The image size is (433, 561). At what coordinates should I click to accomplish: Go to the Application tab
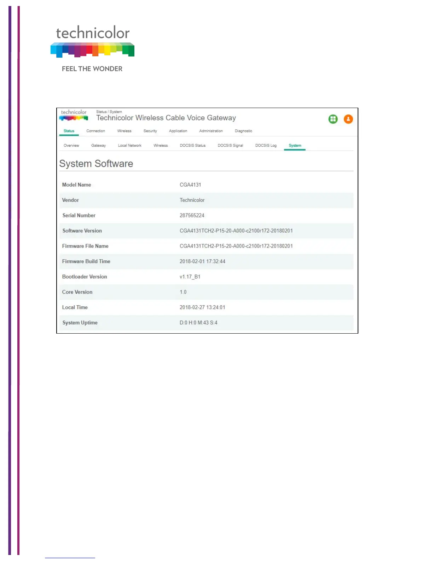click(x=178, y=131)
